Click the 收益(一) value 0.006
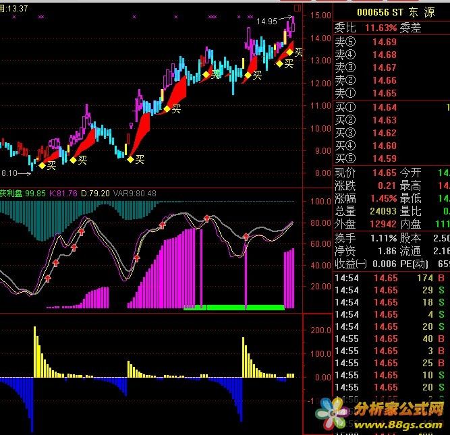 385,264
